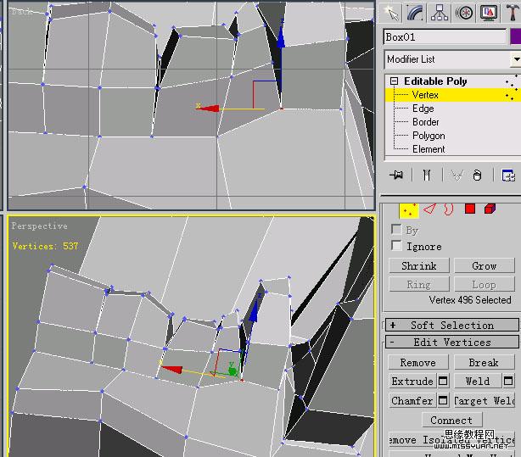Click the Ring button

pos(419,284)
